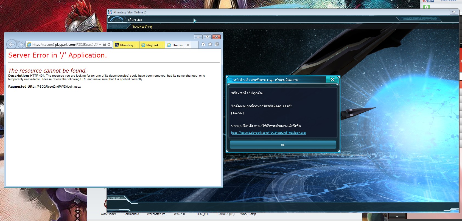Image resolution: width=462 pixels, height=221 pixels.
Task: Go to the browser home page
Action: (x=203, y=44)
